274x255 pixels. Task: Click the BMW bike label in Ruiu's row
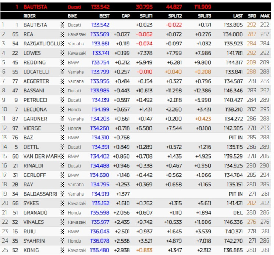coord(74,232)
